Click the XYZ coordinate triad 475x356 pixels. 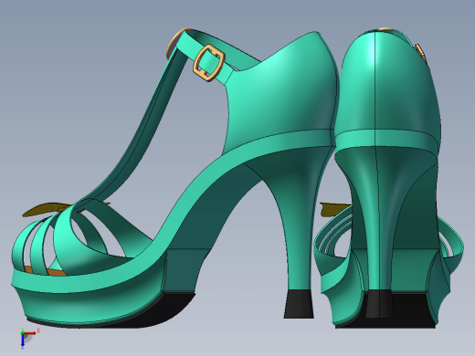[29, 338]
